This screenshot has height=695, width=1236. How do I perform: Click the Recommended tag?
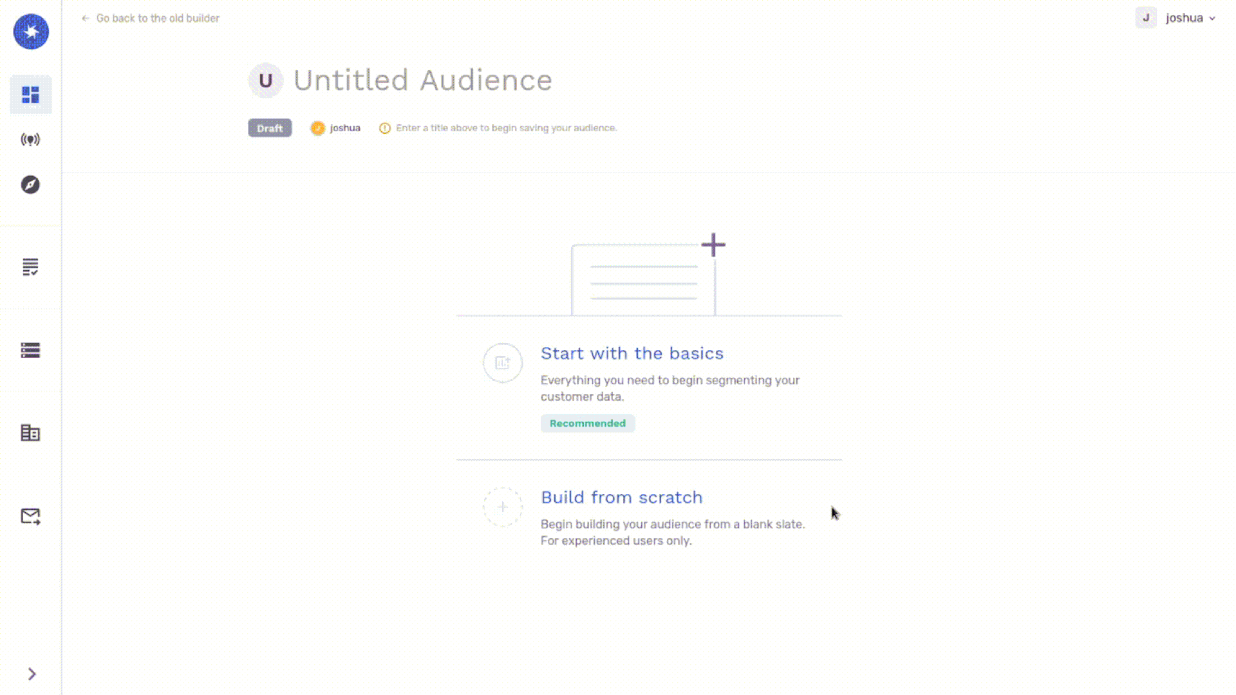[x=587, y=423]
